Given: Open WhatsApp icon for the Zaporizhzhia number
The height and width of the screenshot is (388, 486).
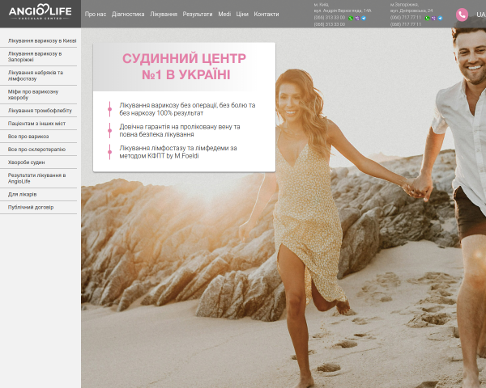Looking at the screenshot, I should coord(427,18).
